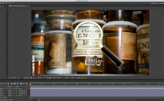The image size is (164, 101).
Task: Click the Reset Exposure icon
Action: (x=82, y=78)
